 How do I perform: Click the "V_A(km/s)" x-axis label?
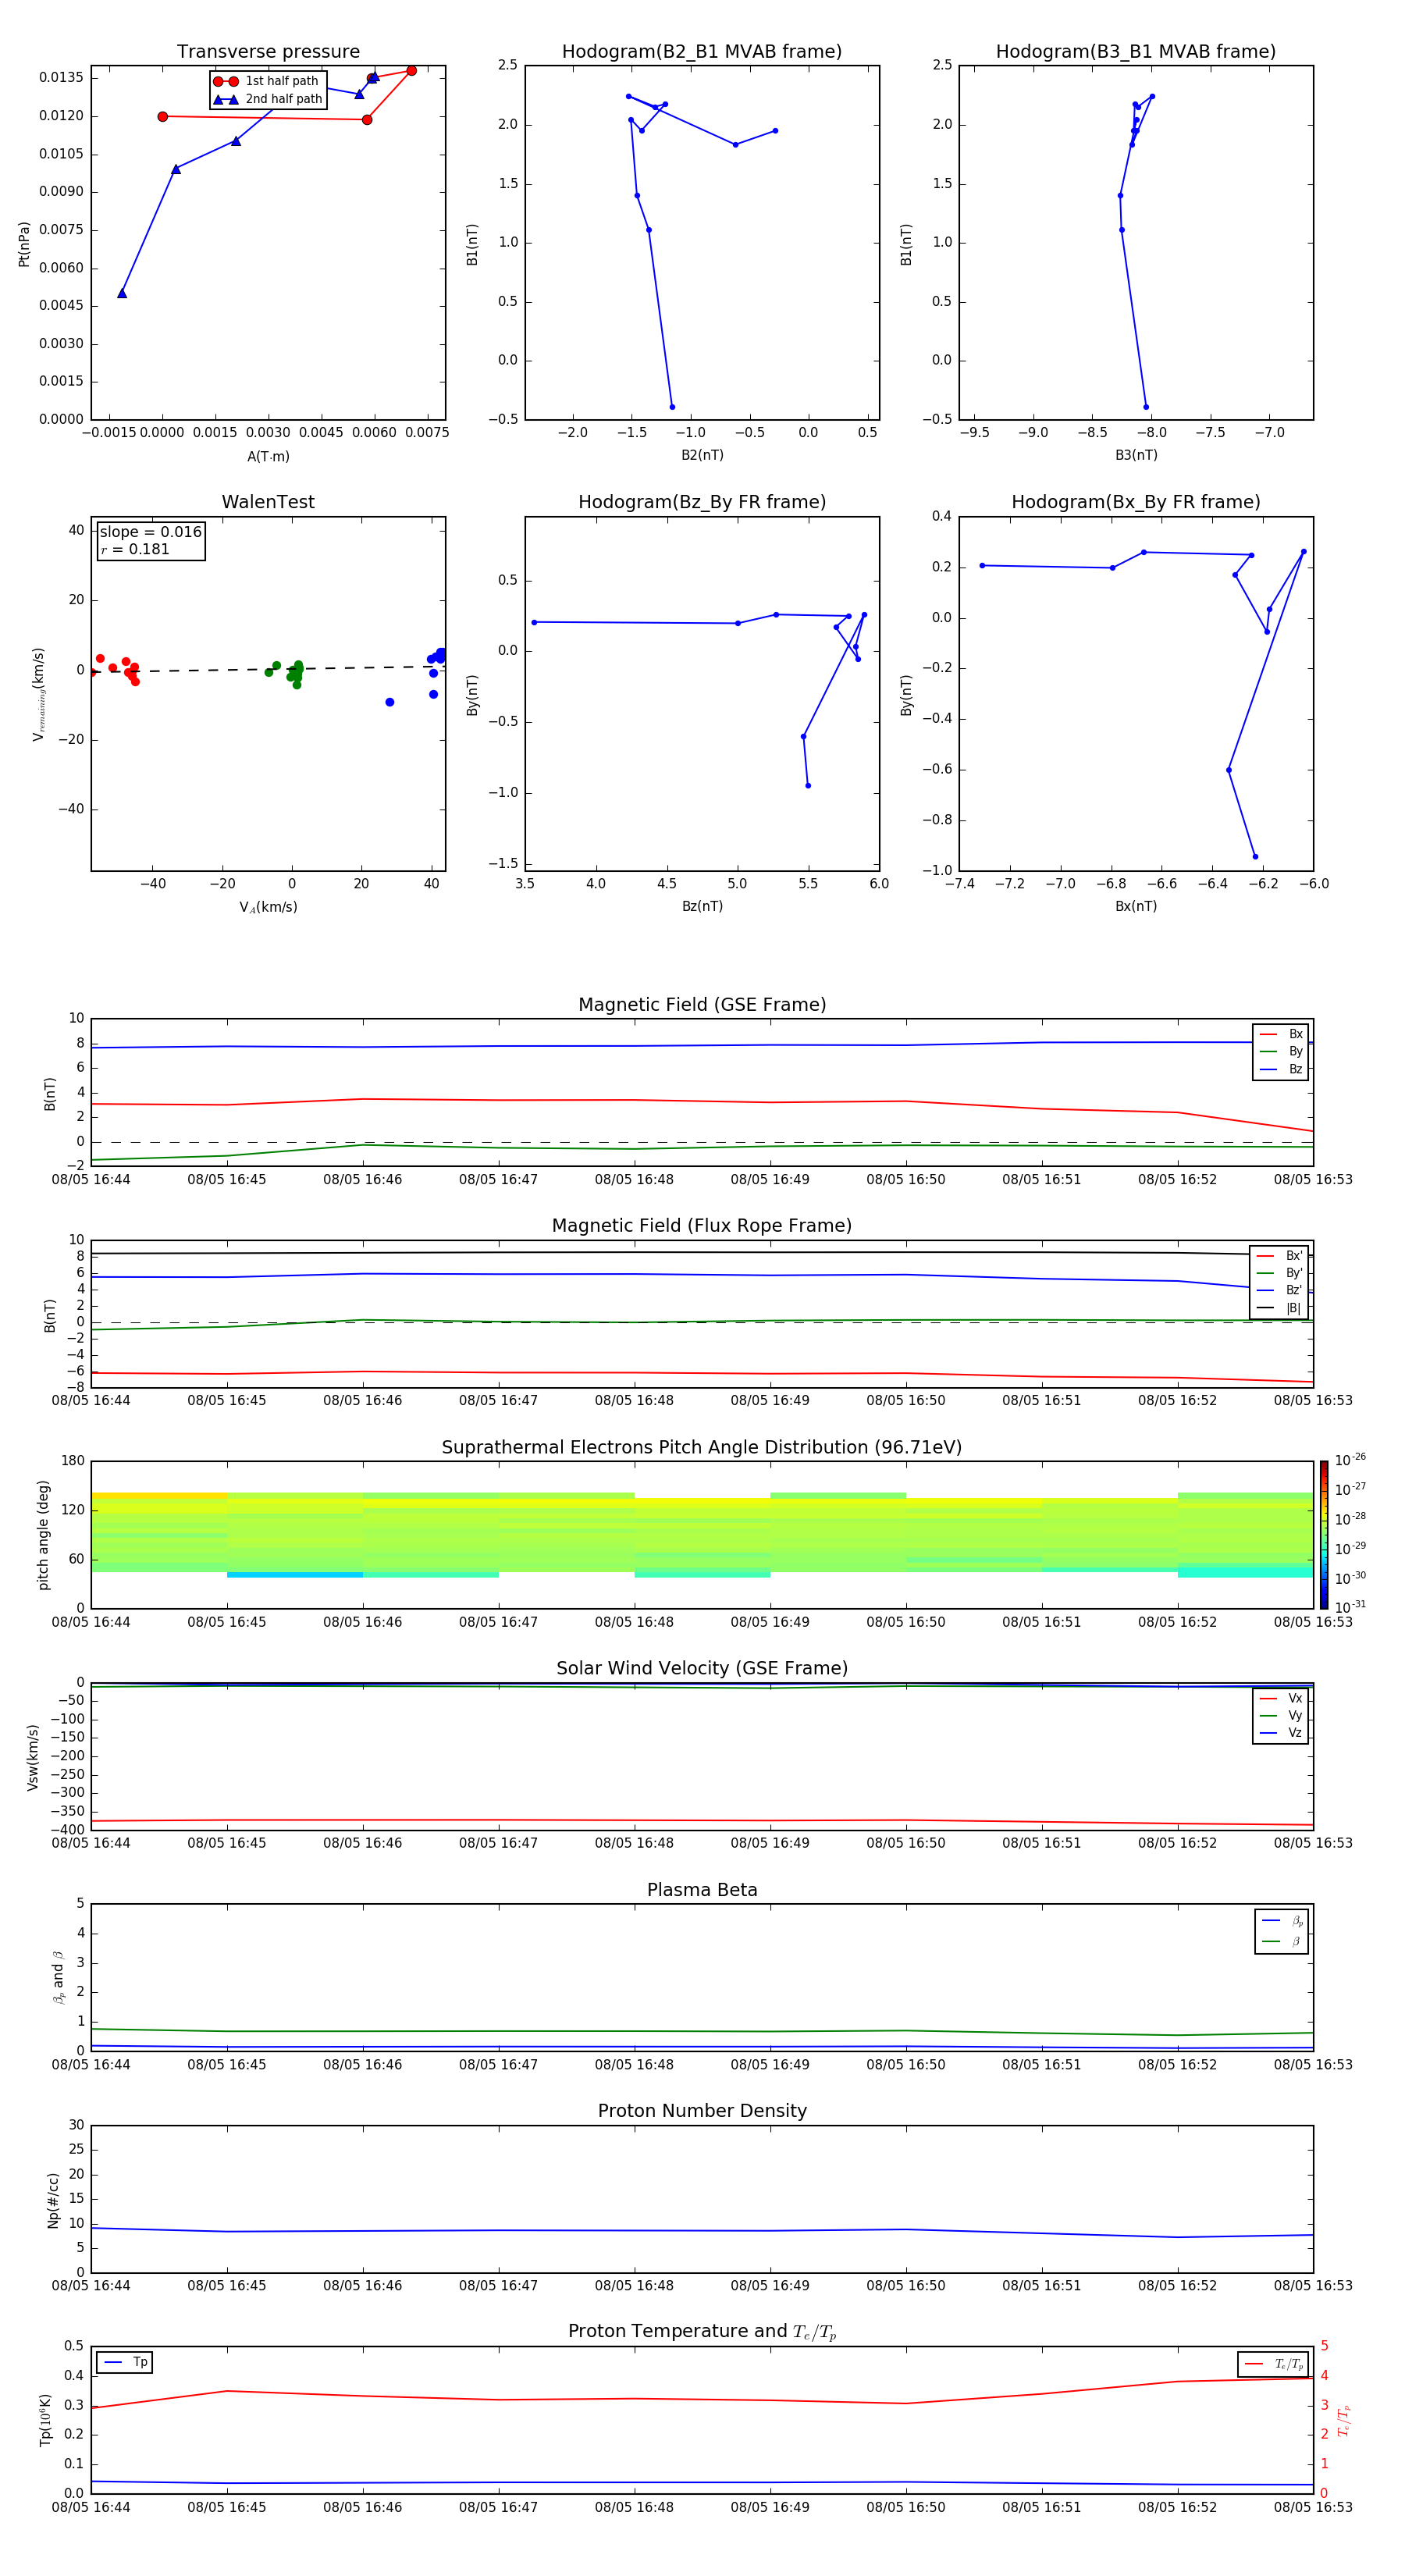pyautogui.click(x=268, y=907)
